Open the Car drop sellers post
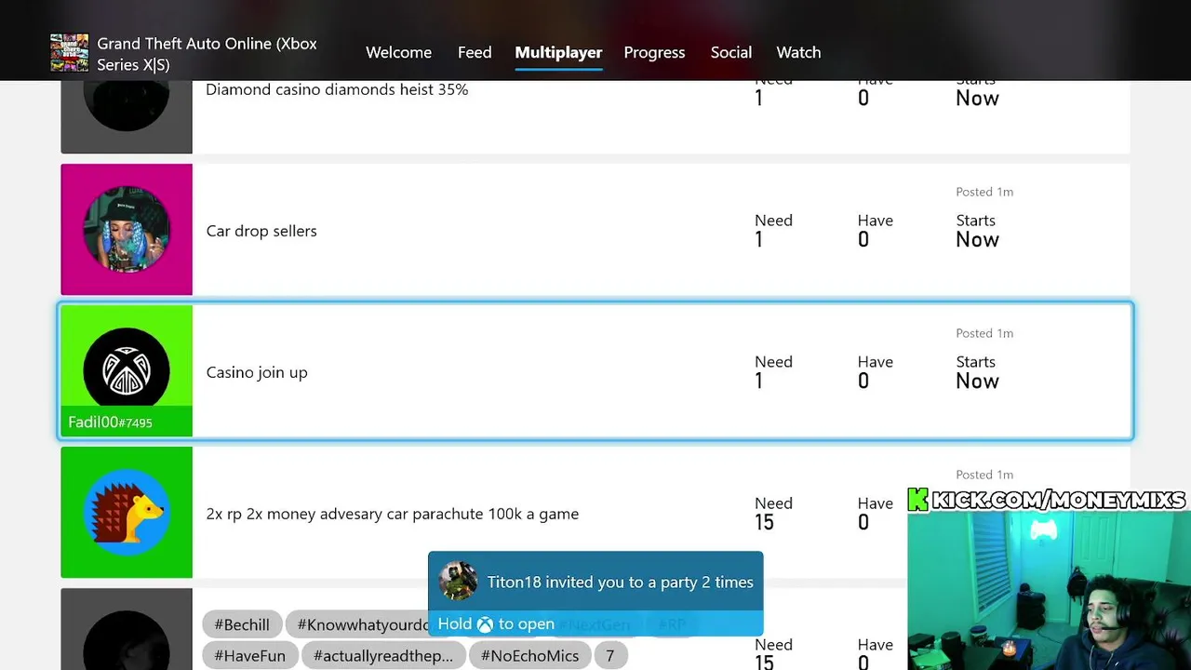Viewport: 1191px width, 670px height. point(595,230)
